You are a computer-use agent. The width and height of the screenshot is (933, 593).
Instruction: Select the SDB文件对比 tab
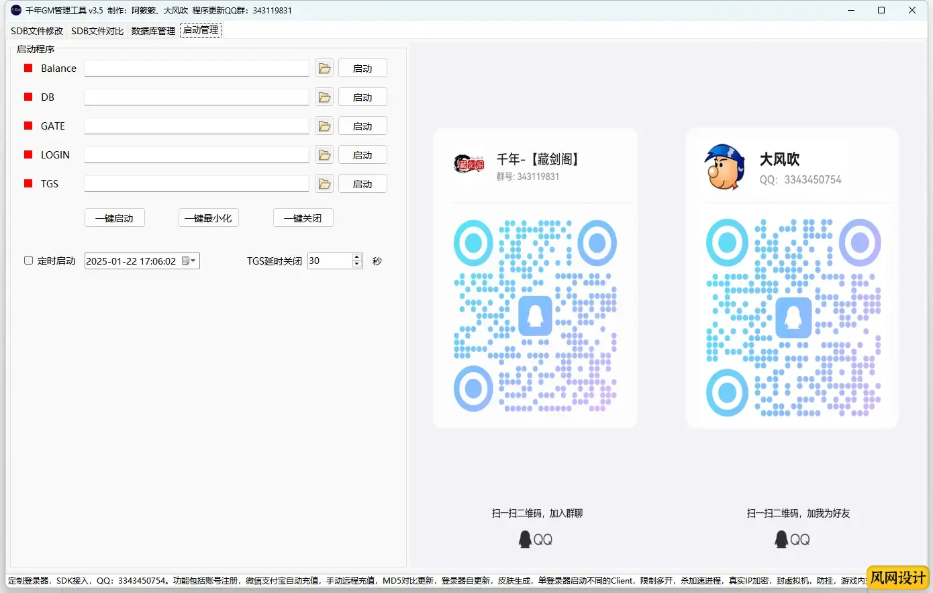point(97,31)
